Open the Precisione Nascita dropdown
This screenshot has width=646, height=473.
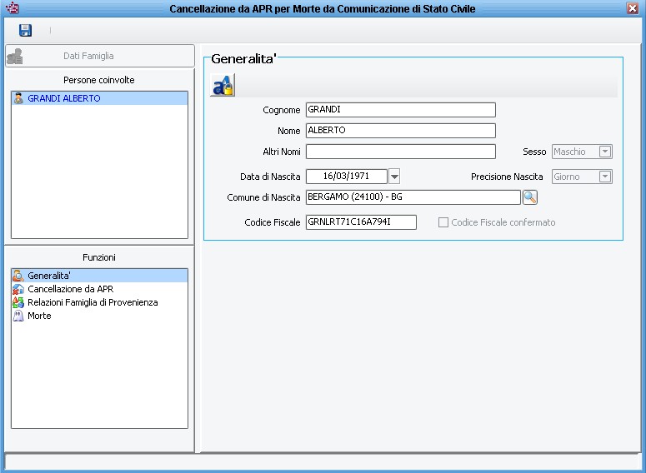point(605,177)
